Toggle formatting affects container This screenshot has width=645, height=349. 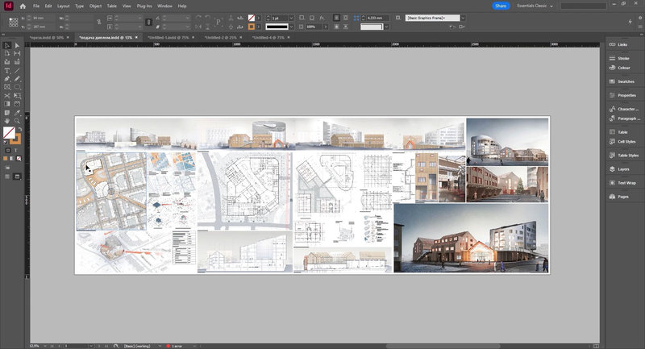click(x=8, y=151)
